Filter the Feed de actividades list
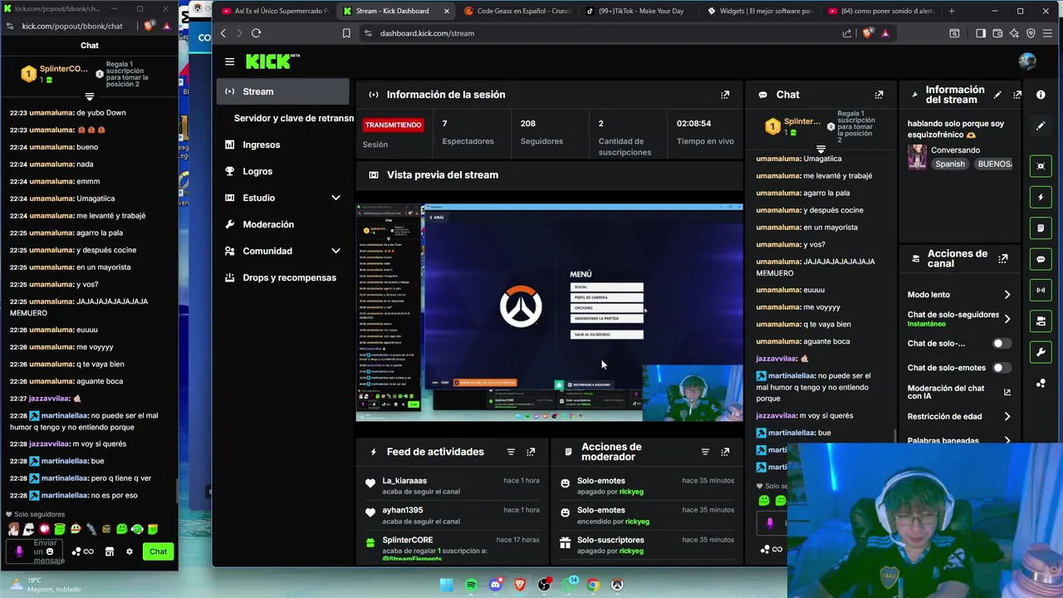This screenshot has width=1063, height=598. (x=511, y=452)
